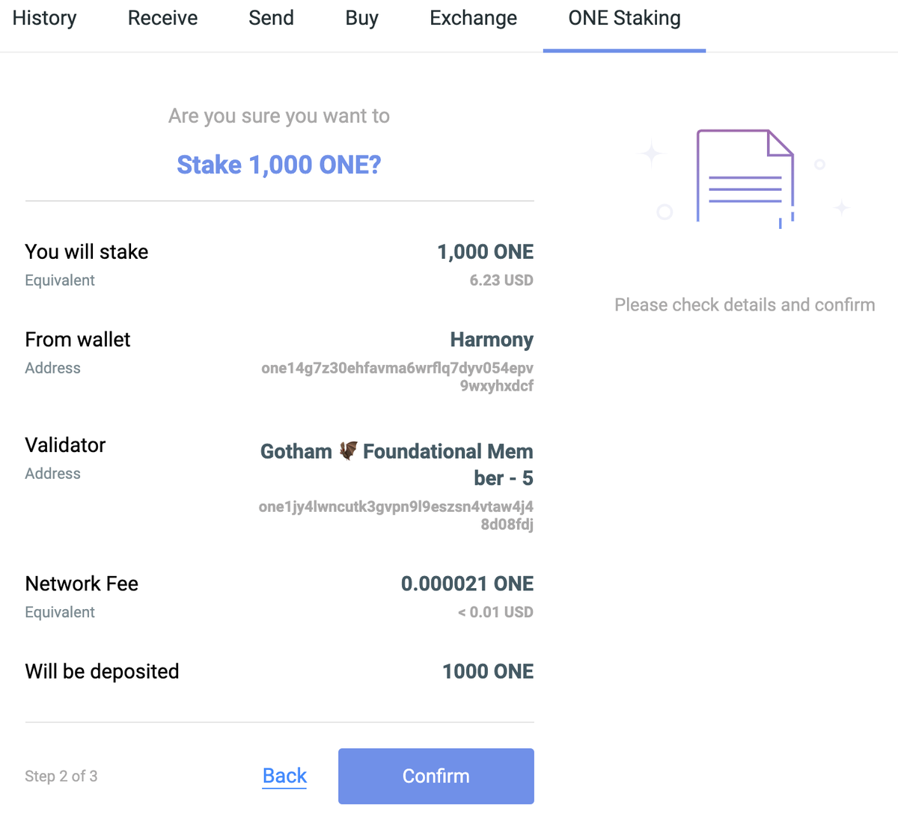This screenshot has height=838, width=898.
Task: Select the Gotham validator address text
Action: (396, 515)
